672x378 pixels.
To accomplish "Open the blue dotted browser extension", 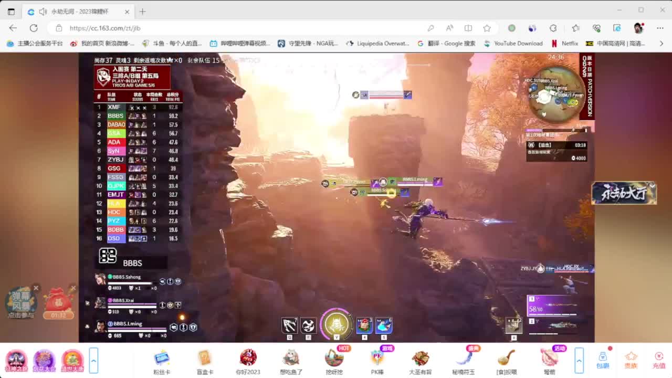I will (532, 28).
